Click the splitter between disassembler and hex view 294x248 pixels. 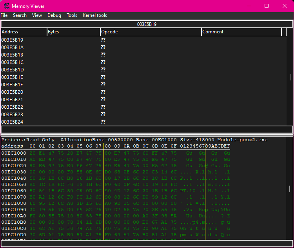click(x=147, y=135)
